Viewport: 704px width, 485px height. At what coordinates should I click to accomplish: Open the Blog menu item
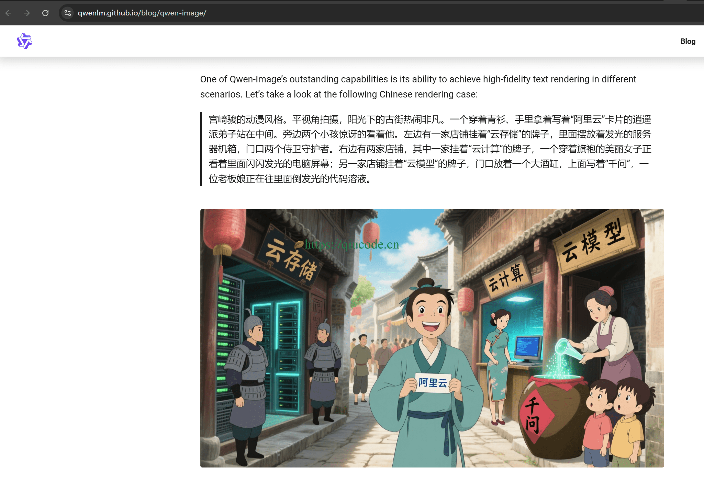click(x=688, y=41)
